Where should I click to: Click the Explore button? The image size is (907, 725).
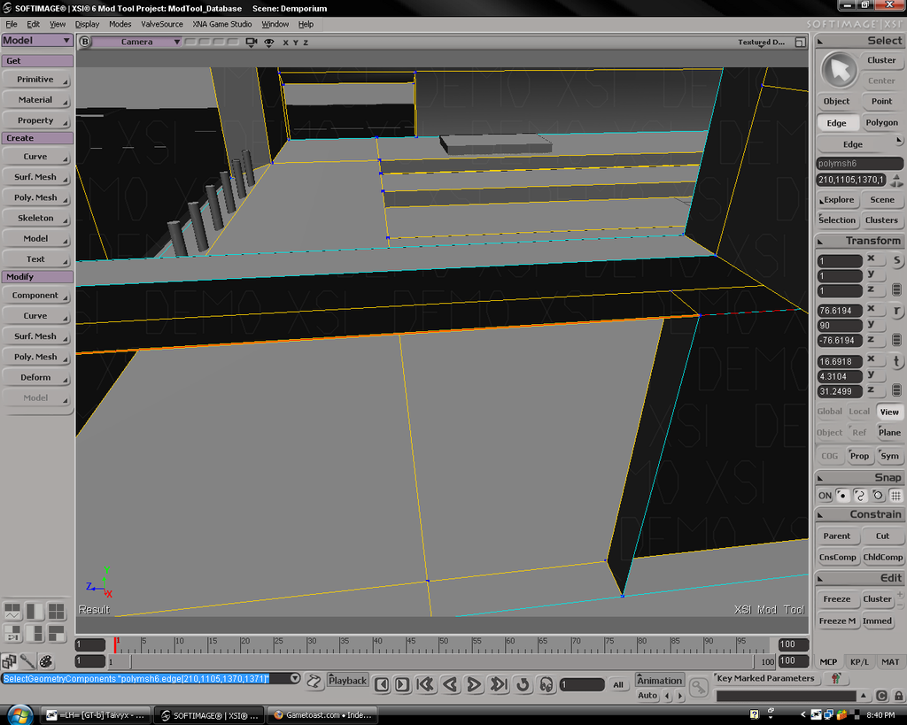tap(836, 199)
